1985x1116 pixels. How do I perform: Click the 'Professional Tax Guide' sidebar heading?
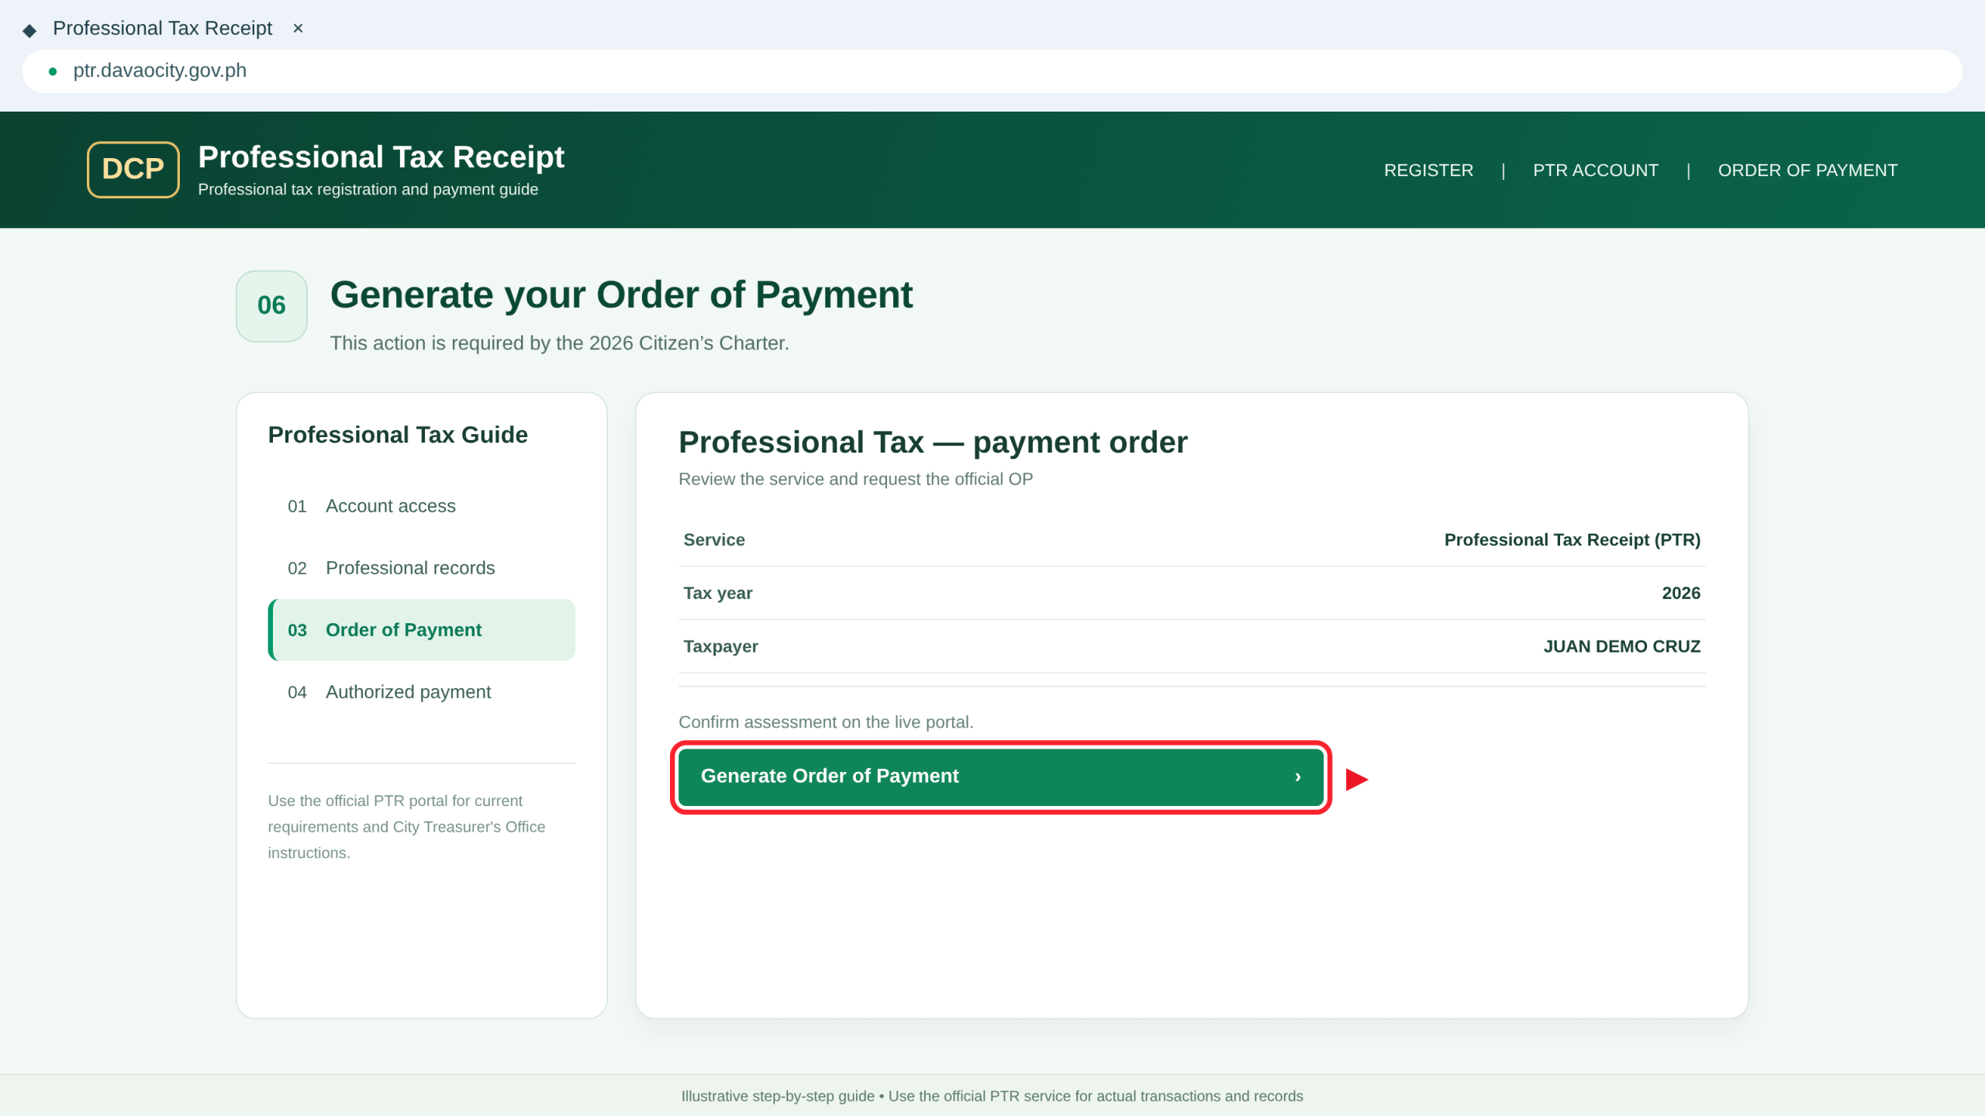(398, 435)
